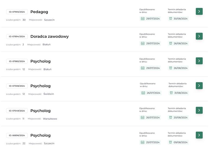Image resolution: width=217 pixels, height=148 pixels.
Task: Select the ID: 67308/2024 badge
Action: pyautogui.click(x=17, y=86)
